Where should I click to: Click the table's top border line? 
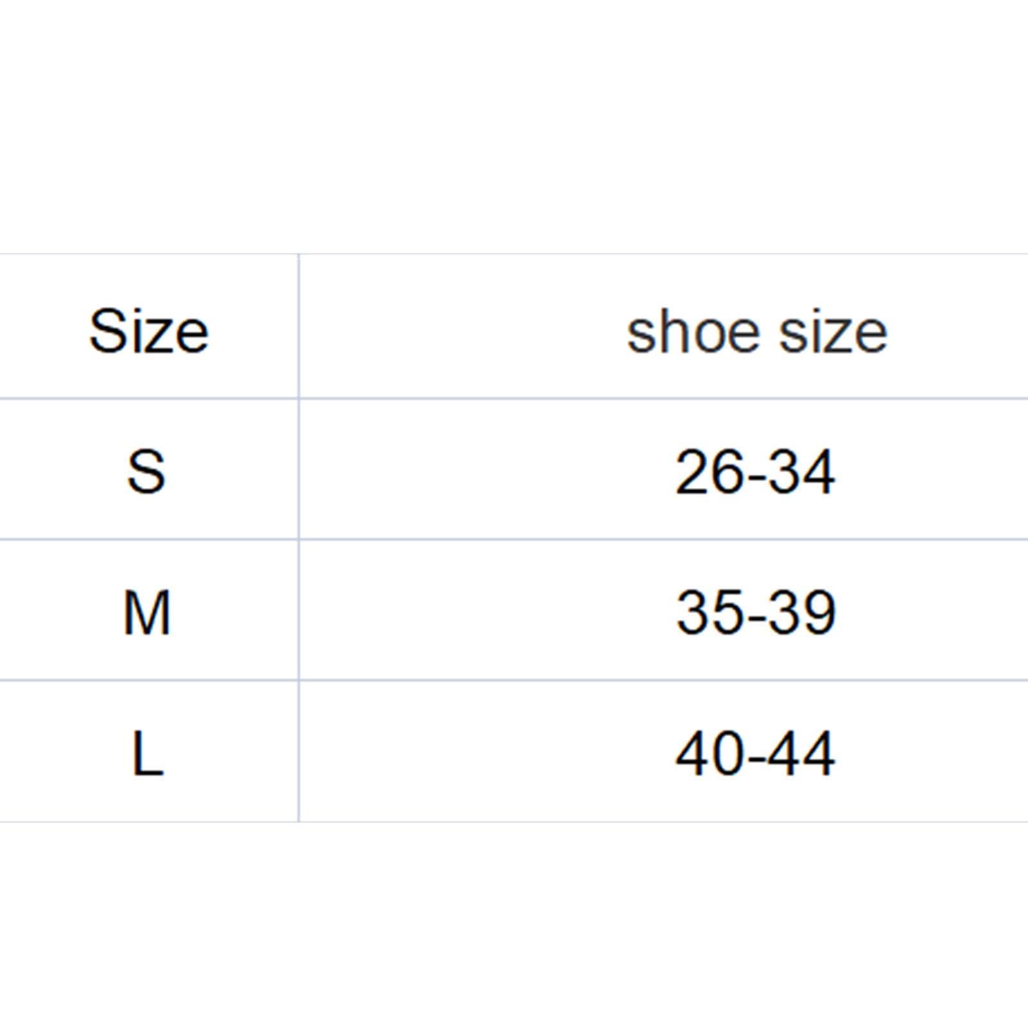514,254
